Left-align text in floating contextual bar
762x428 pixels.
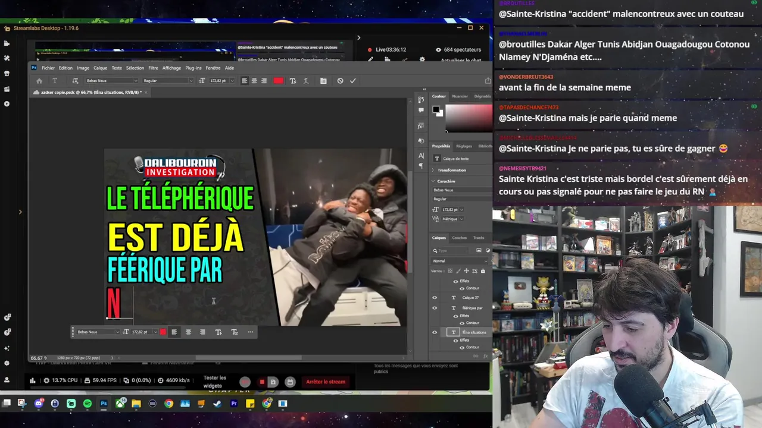[174, 332]
